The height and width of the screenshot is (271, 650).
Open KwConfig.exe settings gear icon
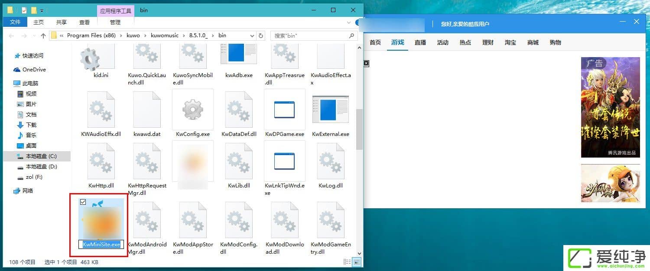(x=192, y=110)
